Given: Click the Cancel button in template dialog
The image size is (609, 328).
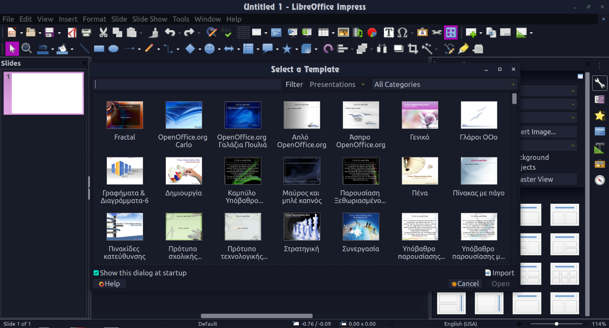Looking at the screenshot, I should [x=465, y=283].
